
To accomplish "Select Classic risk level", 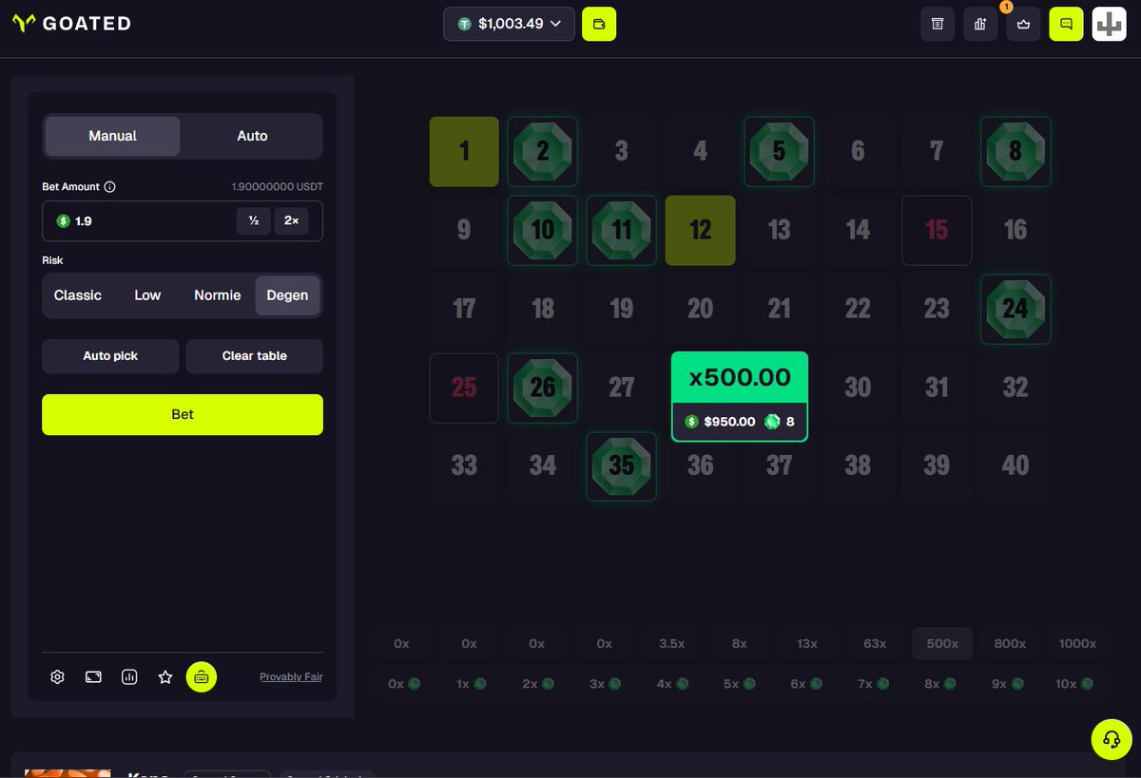I will tap(78, 295).
